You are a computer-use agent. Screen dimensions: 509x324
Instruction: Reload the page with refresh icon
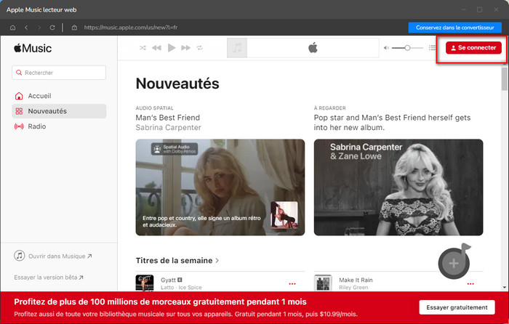click(x=52, y=28)
